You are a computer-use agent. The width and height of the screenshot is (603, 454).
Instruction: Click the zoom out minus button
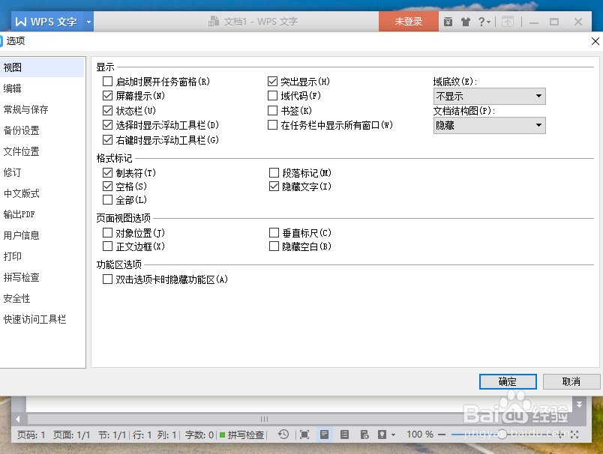(442, 435)
